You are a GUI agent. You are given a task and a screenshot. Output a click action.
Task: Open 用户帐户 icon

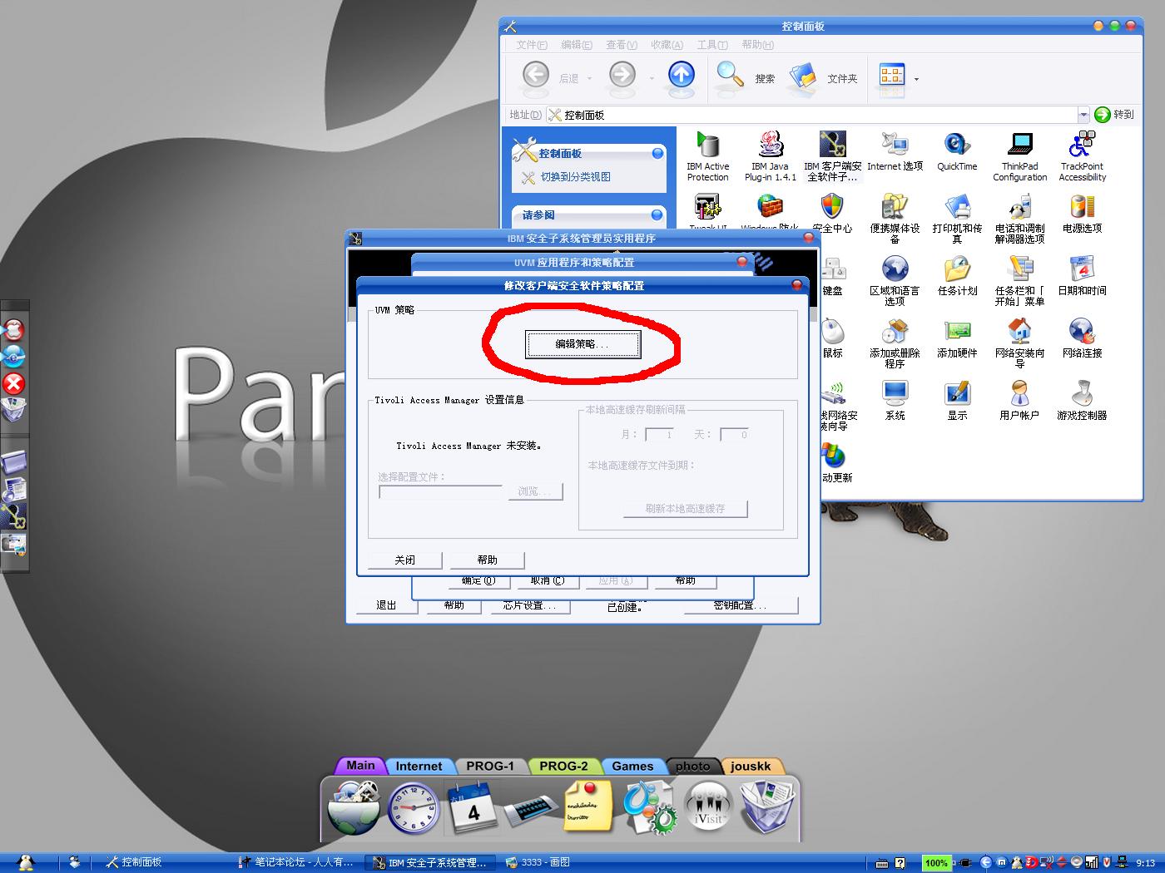1019,401
